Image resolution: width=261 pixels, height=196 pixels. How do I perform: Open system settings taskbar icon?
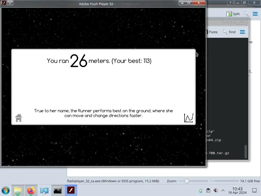click(x=44, y=190)
